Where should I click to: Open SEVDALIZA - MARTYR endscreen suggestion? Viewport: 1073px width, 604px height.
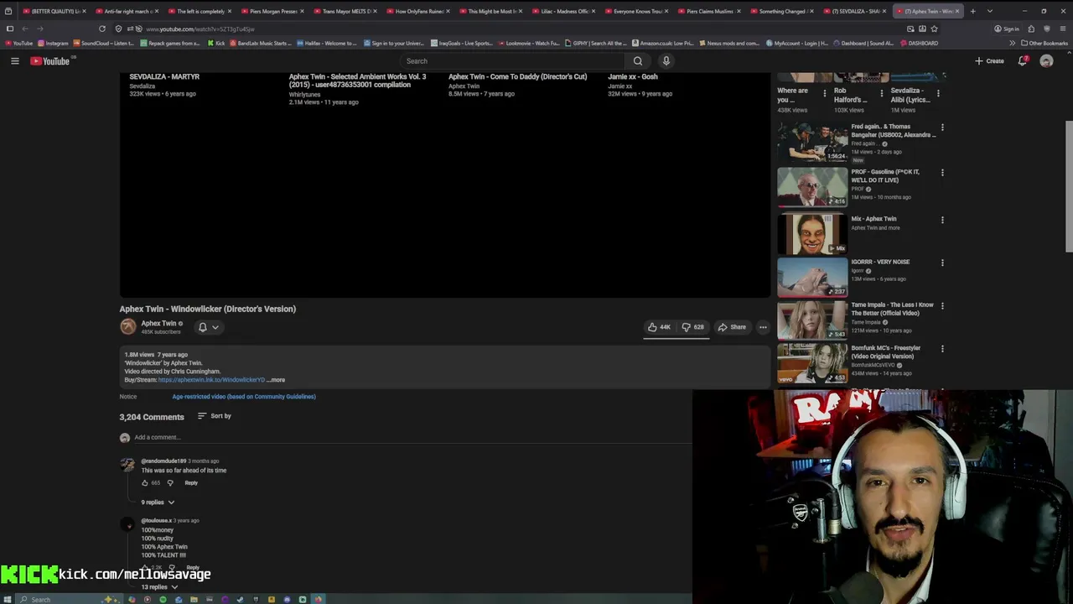tap(164, 76)
